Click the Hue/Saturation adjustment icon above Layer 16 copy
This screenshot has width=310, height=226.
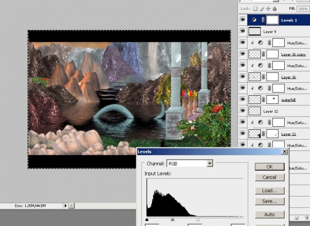(x=260, y=43)
